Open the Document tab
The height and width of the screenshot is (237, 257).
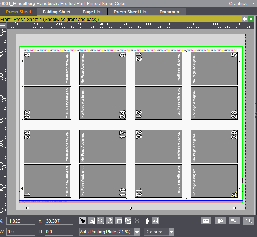170,12
